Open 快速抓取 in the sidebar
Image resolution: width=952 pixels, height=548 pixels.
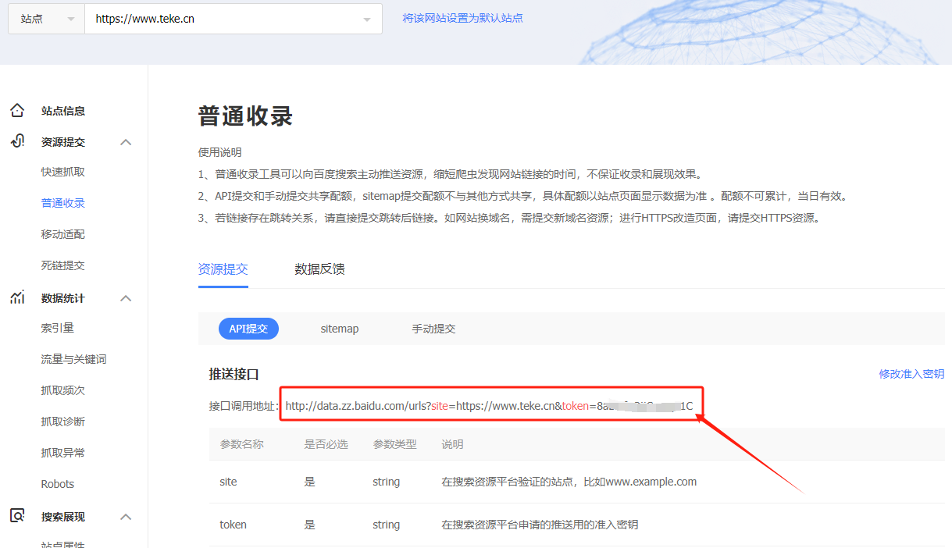[x=63, y=172]
